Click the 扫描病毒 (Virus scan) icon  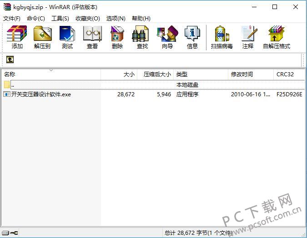(222, 37)
